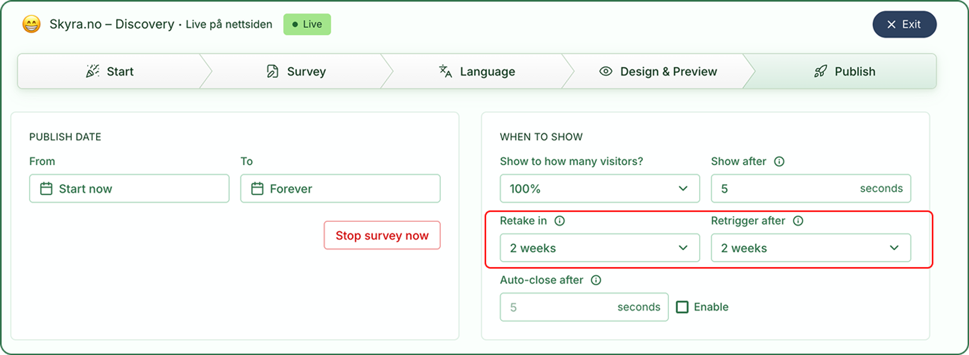This screenshot has height=355, width=969.
Task: Click the grinning emoji survey icon
Action: click(32, 24)
